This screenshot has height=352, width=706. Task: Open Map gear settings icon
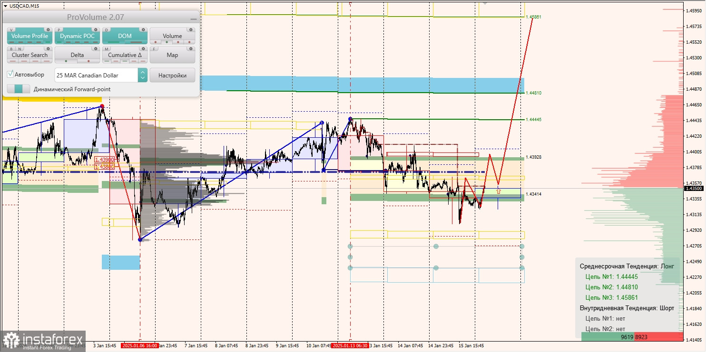pyautogui.click(x=190, y=48)
